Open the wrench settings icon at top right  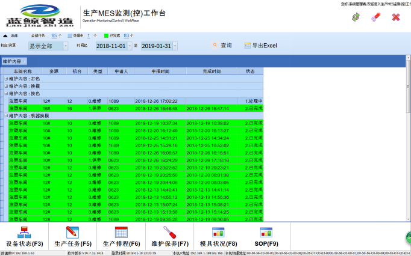pyautogui.click(x=375, y=17)
